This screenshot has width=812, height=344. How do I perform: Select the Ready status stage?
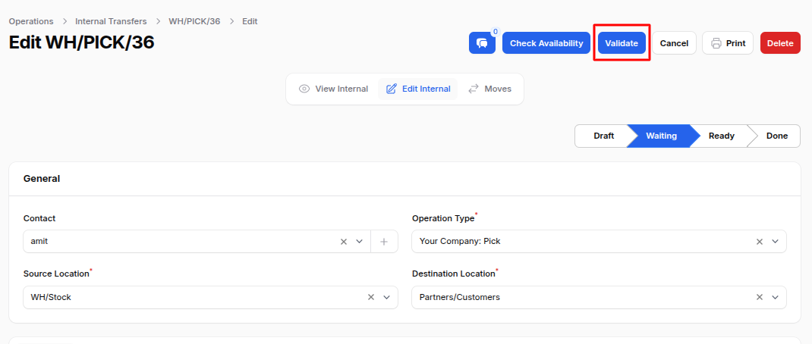pyautogui.click(x=722, y=136)
